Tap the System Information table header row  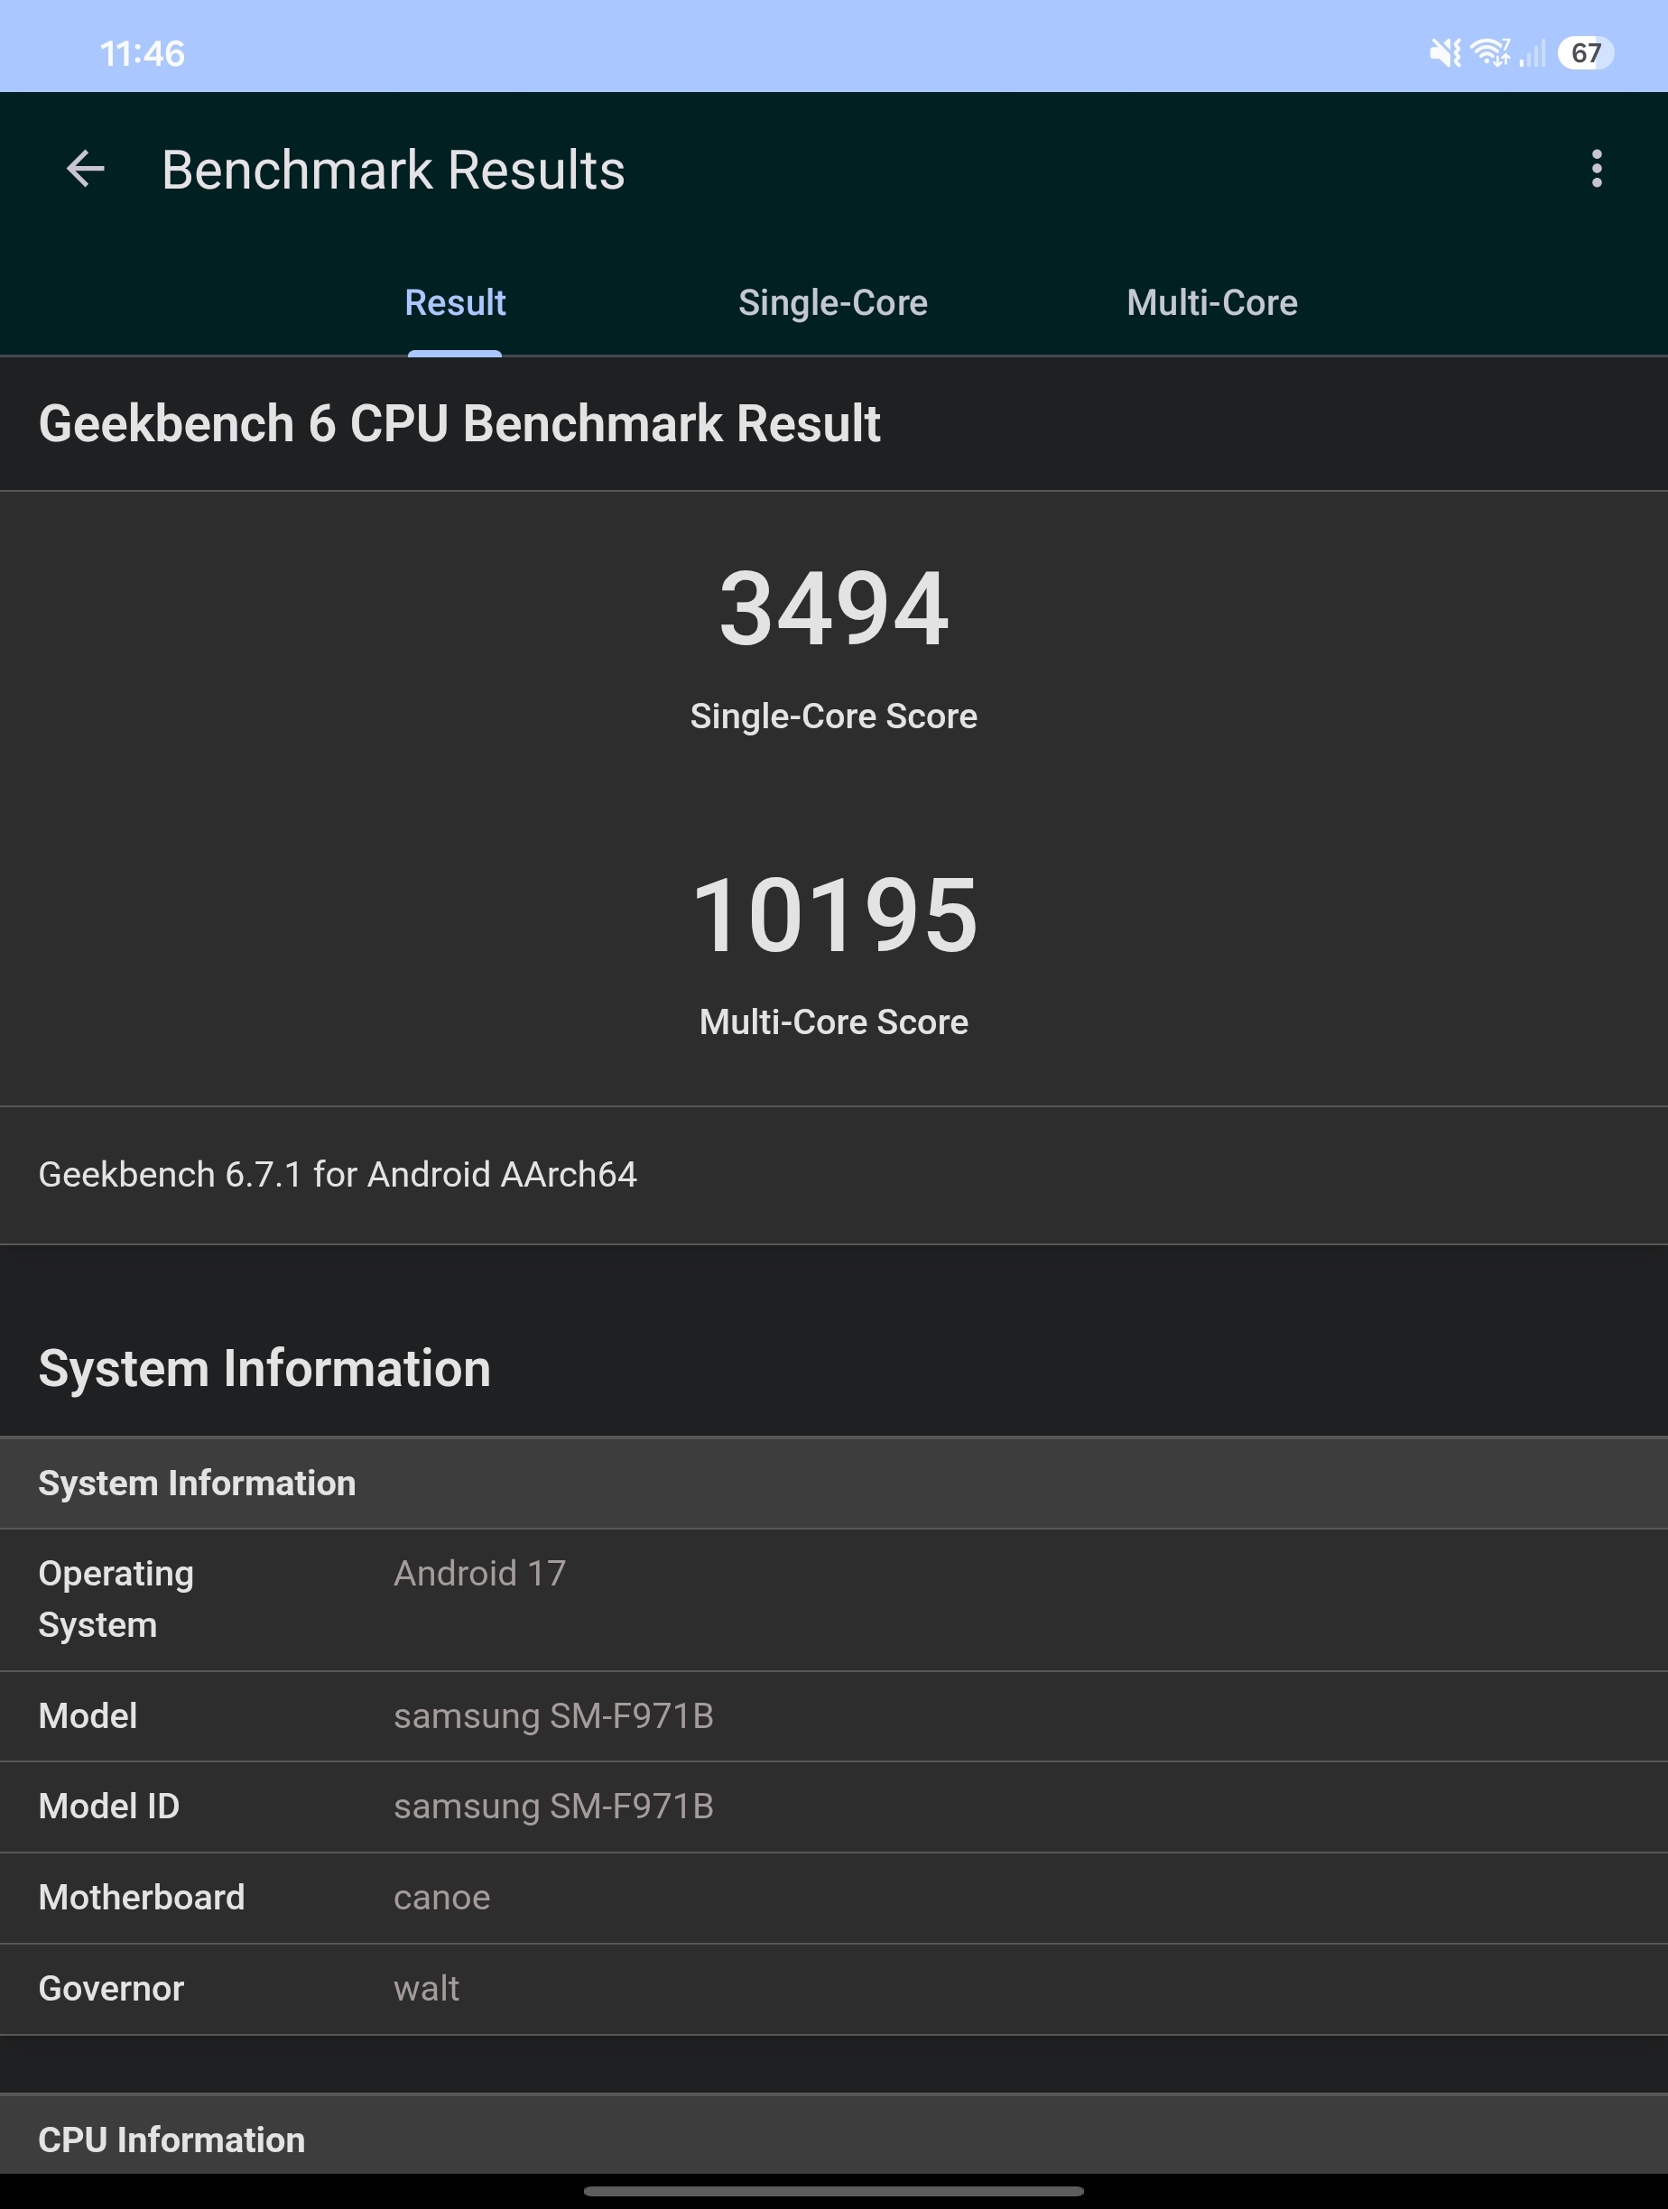point(834,1483)
